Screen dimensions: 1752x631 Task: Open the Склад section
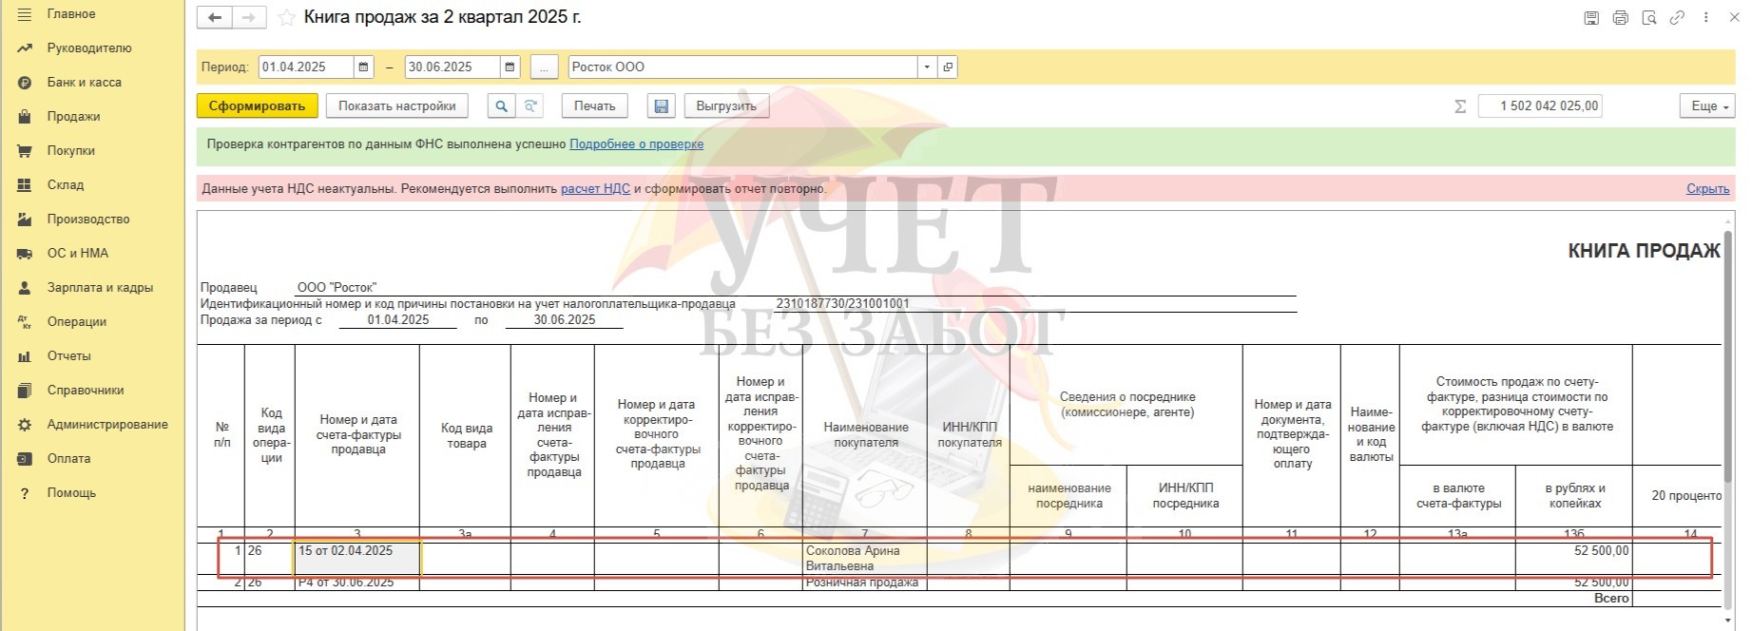click(66, 185)
